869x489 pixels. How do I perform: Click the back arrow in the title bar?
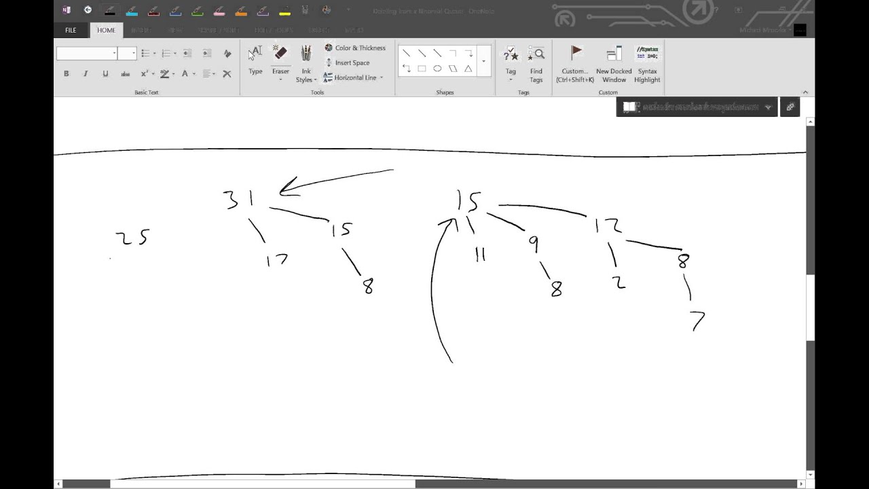(x=88, y=10)
